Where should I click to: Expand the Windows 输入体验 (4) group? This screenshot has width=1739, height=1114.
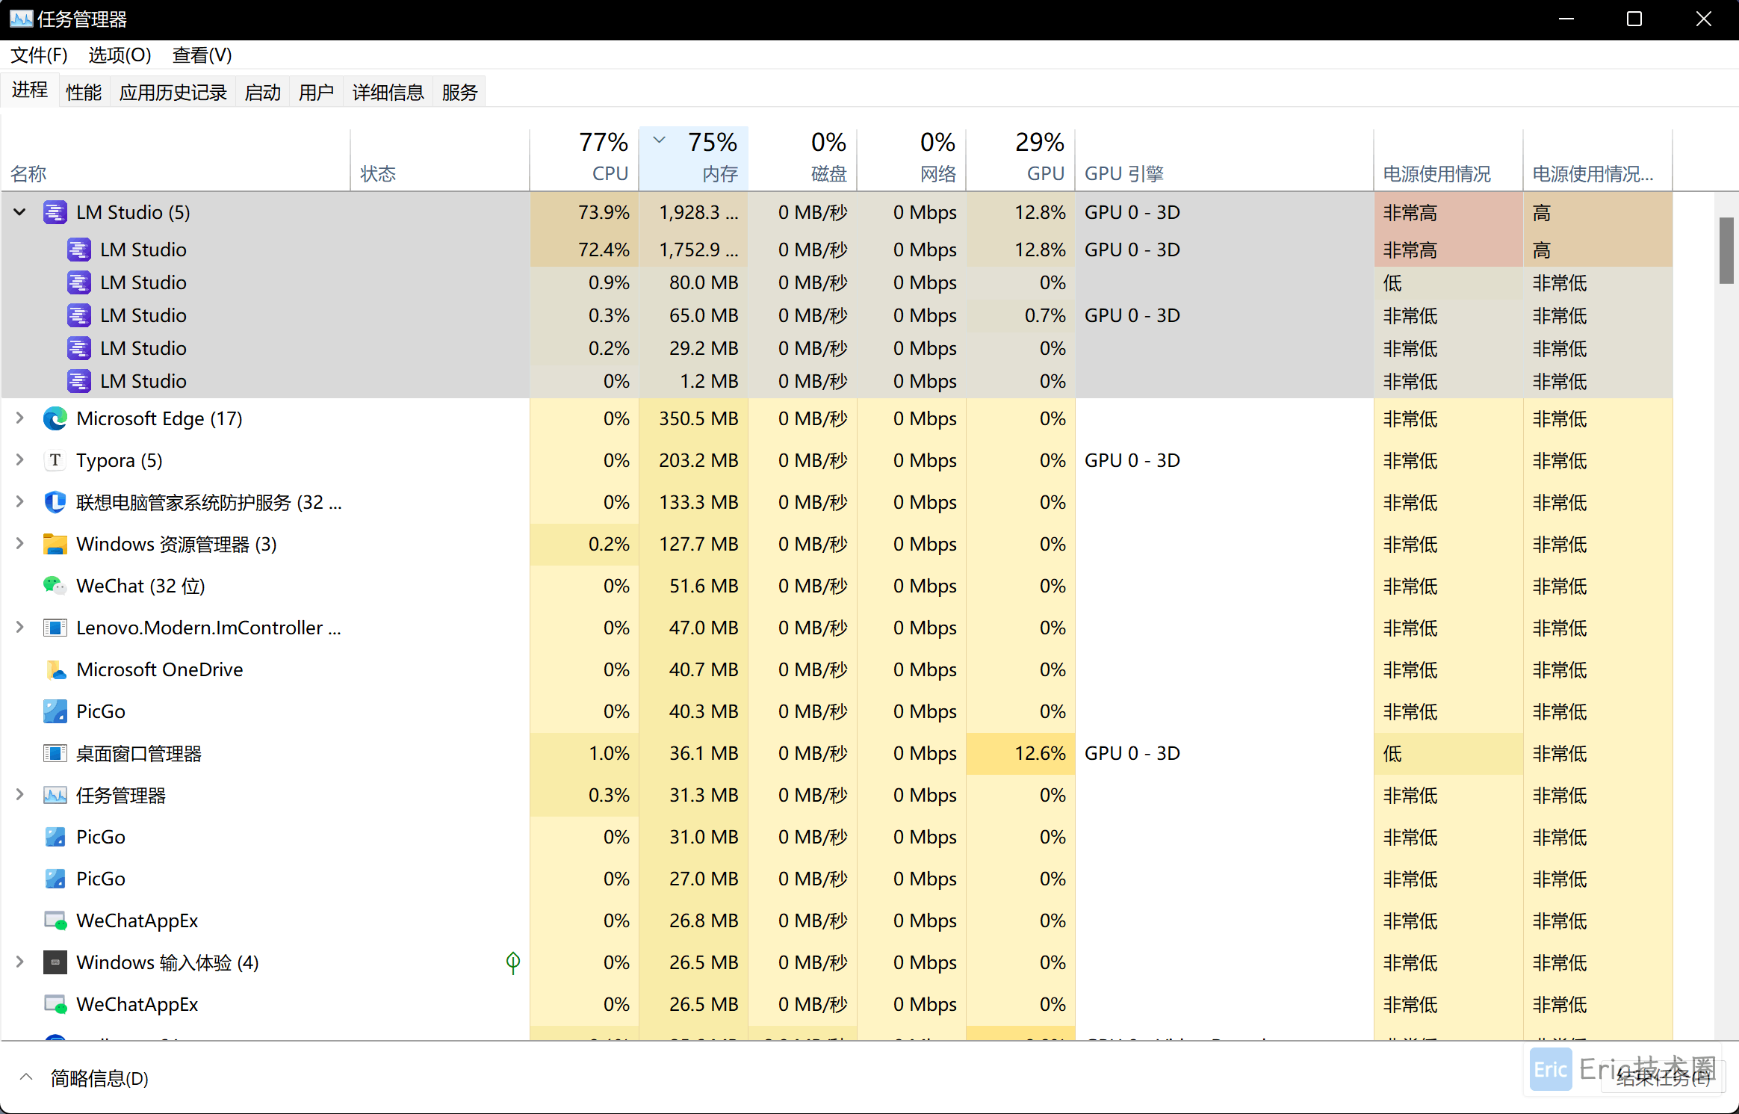click(20, 962)
